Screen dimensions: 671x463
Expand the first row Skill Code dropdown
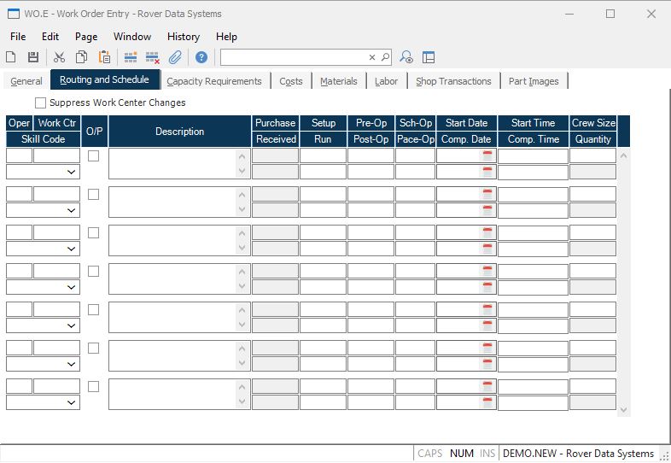[71, 172]
